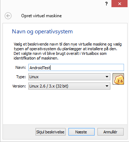Close the wizard with the red X
The width and height of the screenshot is (129, 142).
tap(119, 4)
